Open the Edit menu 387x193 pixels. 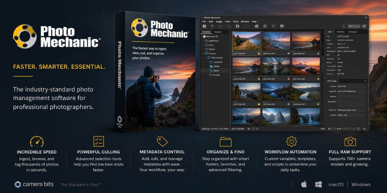211,22
